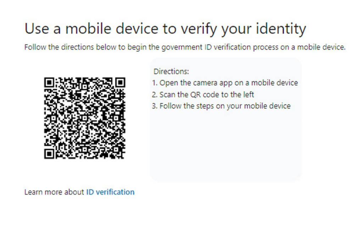Click the top-right QR finder square
The width and height of the screenshot is (363, 233).
click(120, 82)
